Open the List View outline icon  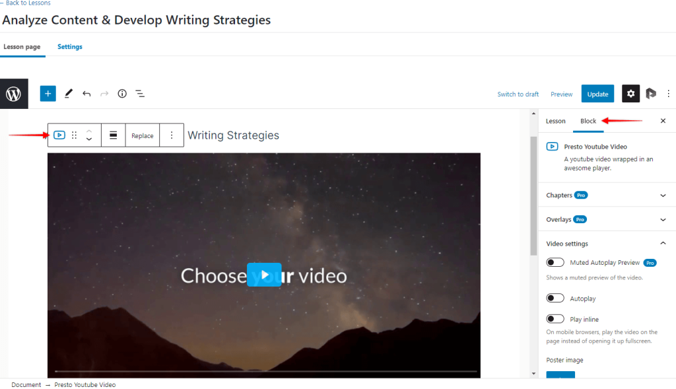(140, 94)
